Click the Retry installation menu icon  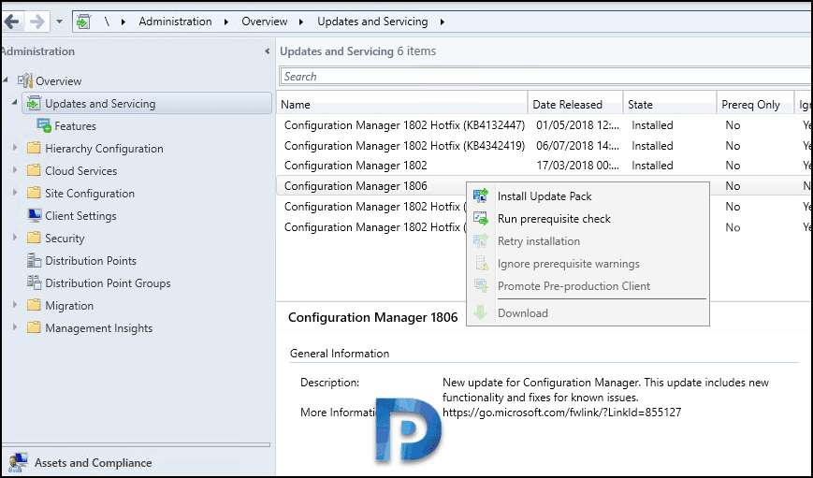[481, 240]
